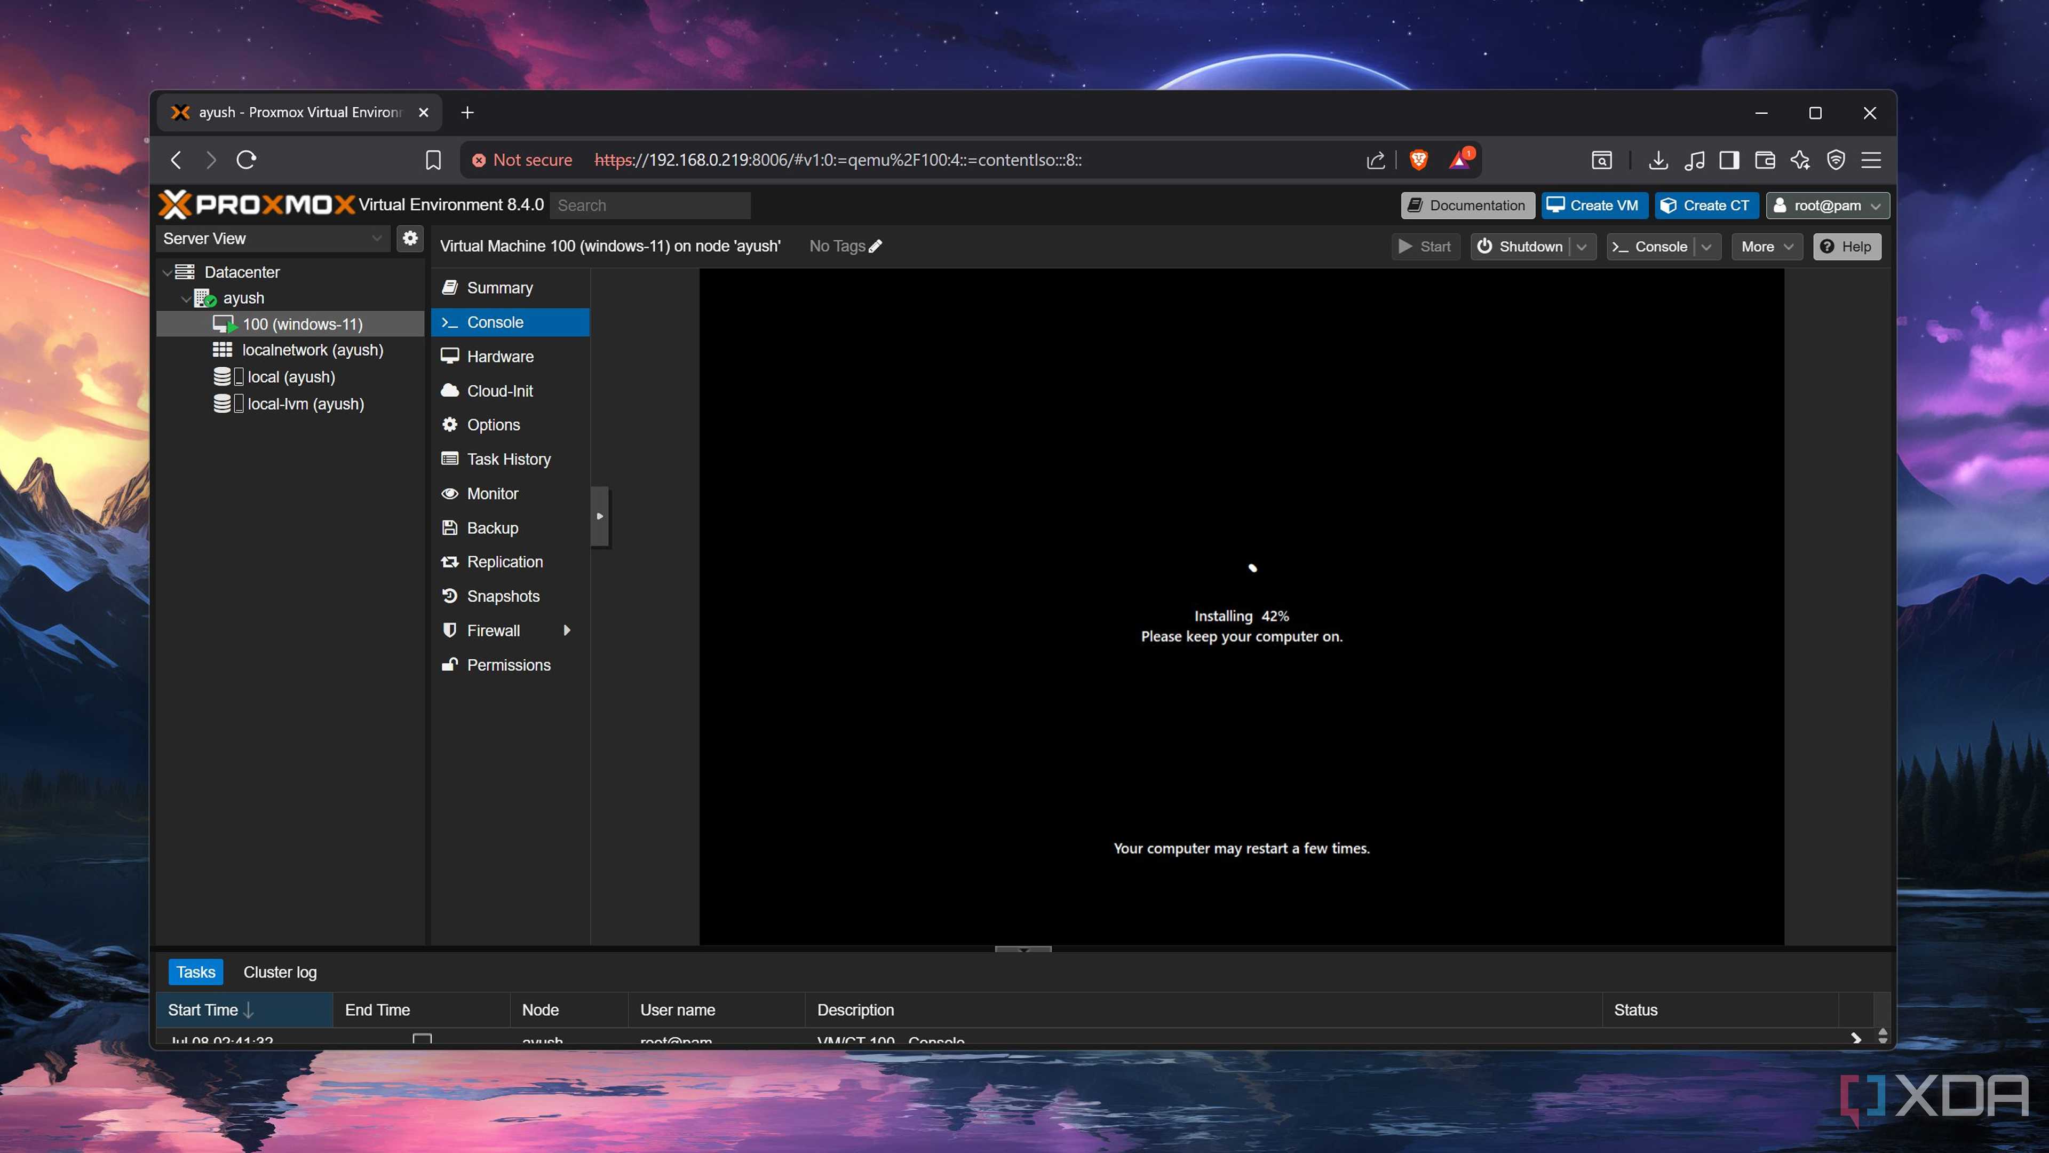Viewport: 2049px width, 1153px height.
Task: Open the browser hamburger menu
Action: [x=1872, y=160]
